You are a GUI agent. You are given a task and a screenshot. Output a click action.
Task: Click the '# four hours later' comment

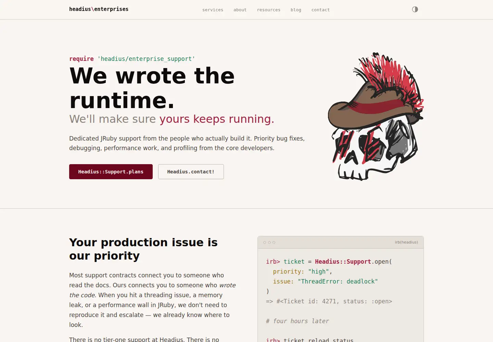coord(298,321)
